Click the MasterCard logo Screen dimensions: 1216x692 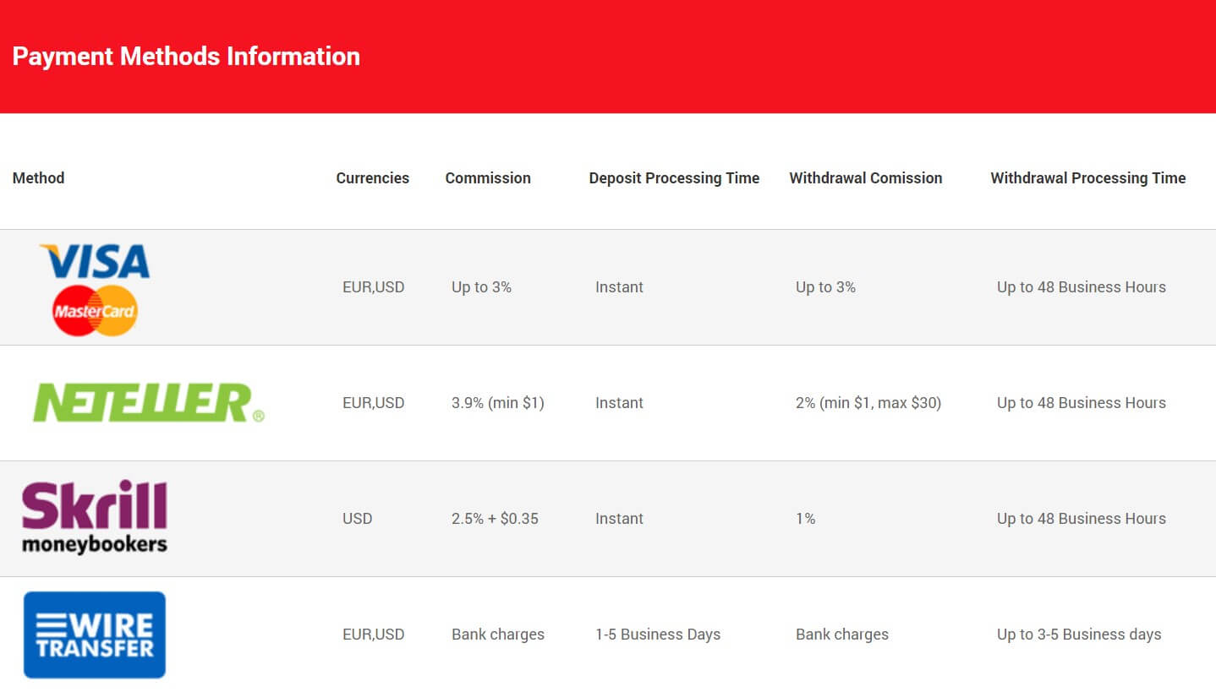coord(95,310)
